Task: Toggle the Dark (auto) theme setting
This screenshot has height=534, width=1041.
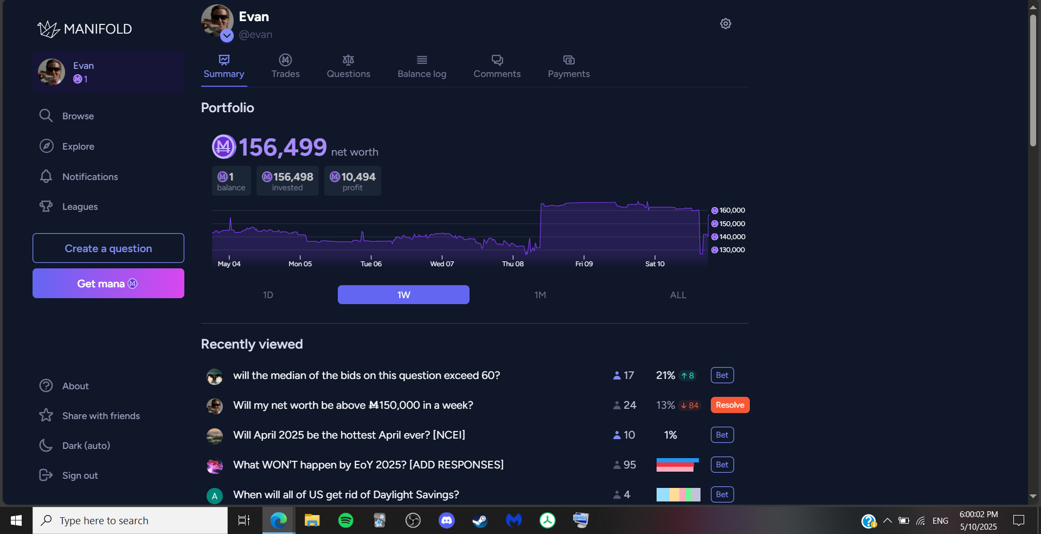Action: tap(75, 445)
